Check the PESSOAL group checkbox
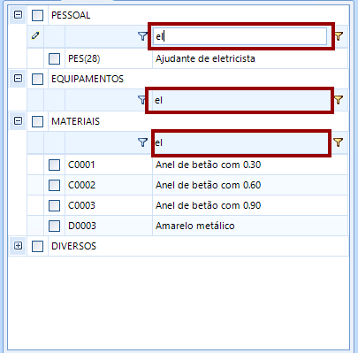 tap(37, 15)
